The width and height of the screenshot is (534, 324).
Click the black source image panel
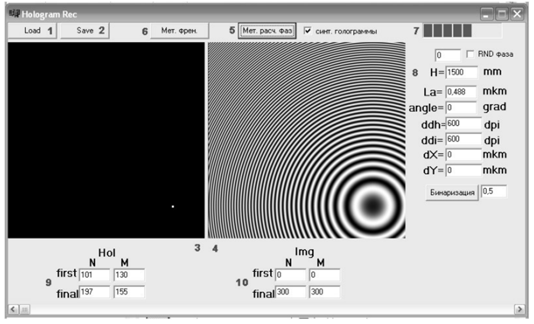[x=106, y=140]
